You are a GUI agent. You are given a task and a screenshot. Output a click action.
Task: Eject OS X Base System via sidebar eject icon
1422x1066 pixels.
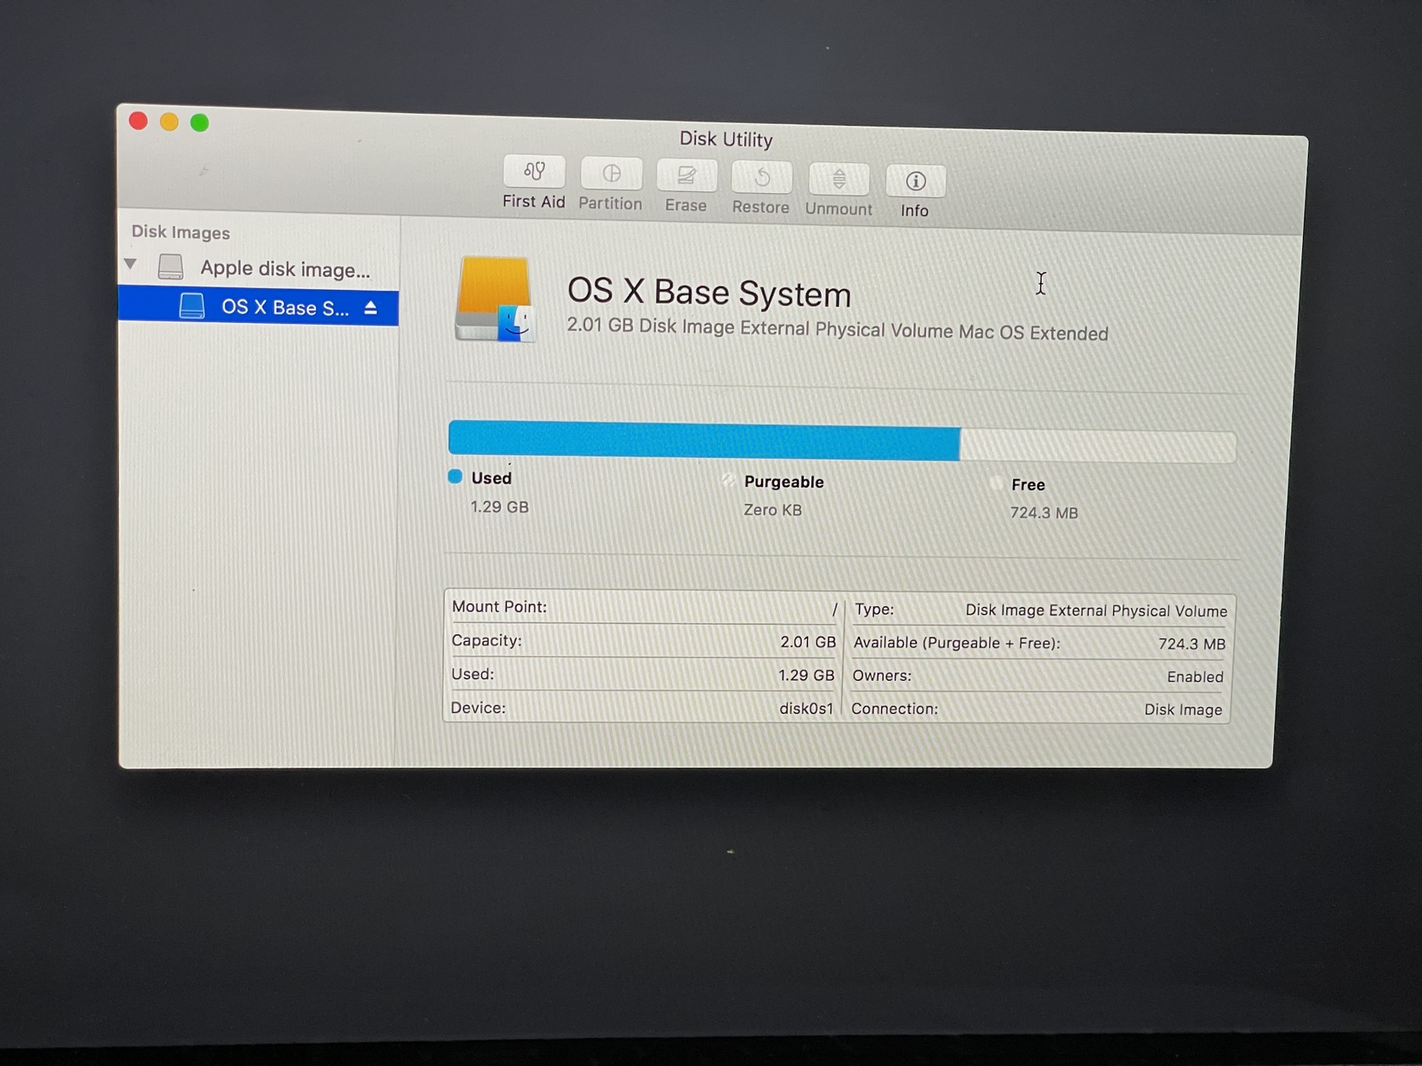click(x=371, y=308)
